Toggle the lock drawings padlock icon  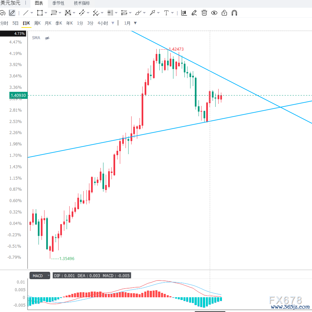[224, 13]
